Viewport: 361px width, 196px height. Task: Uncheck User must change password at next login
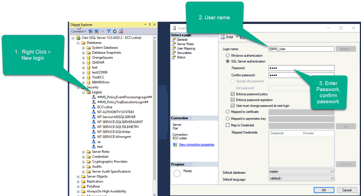click(x=232, y=105)
